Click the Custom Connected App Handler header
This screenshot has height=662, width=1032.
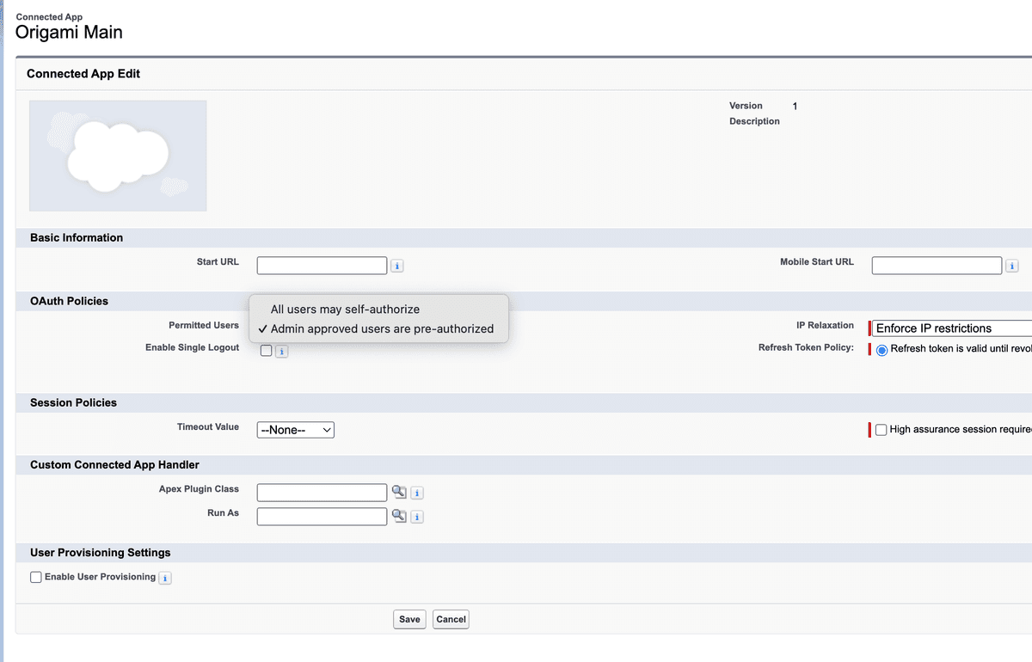coord(114,465)
